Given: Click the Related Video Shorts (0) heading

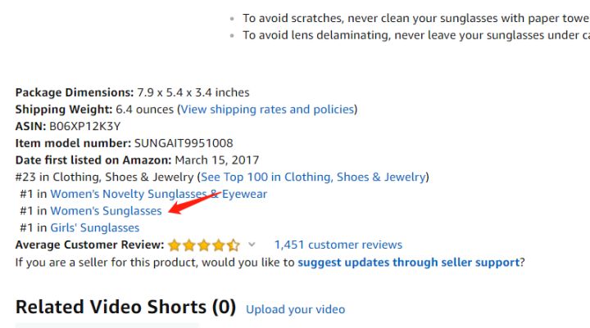Looking at the screenshot, I should pyautogui.click(x=125, y=307).
